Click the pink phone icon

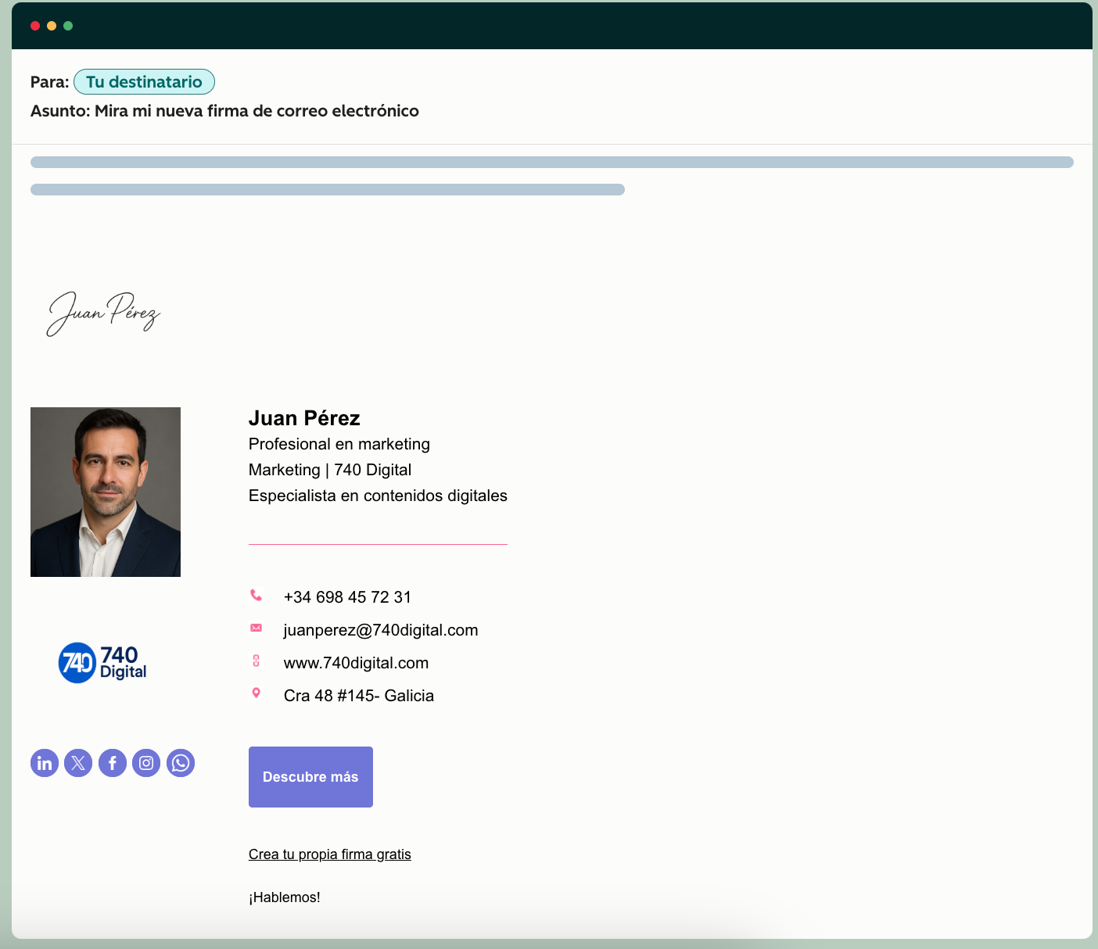pyautogui.click(x=257, y=596)
